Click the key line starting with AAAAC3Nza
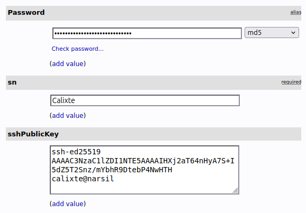Image resolution: width=306 pixels, height=213 pixels. pyautogui.click(x=143, y=161)
